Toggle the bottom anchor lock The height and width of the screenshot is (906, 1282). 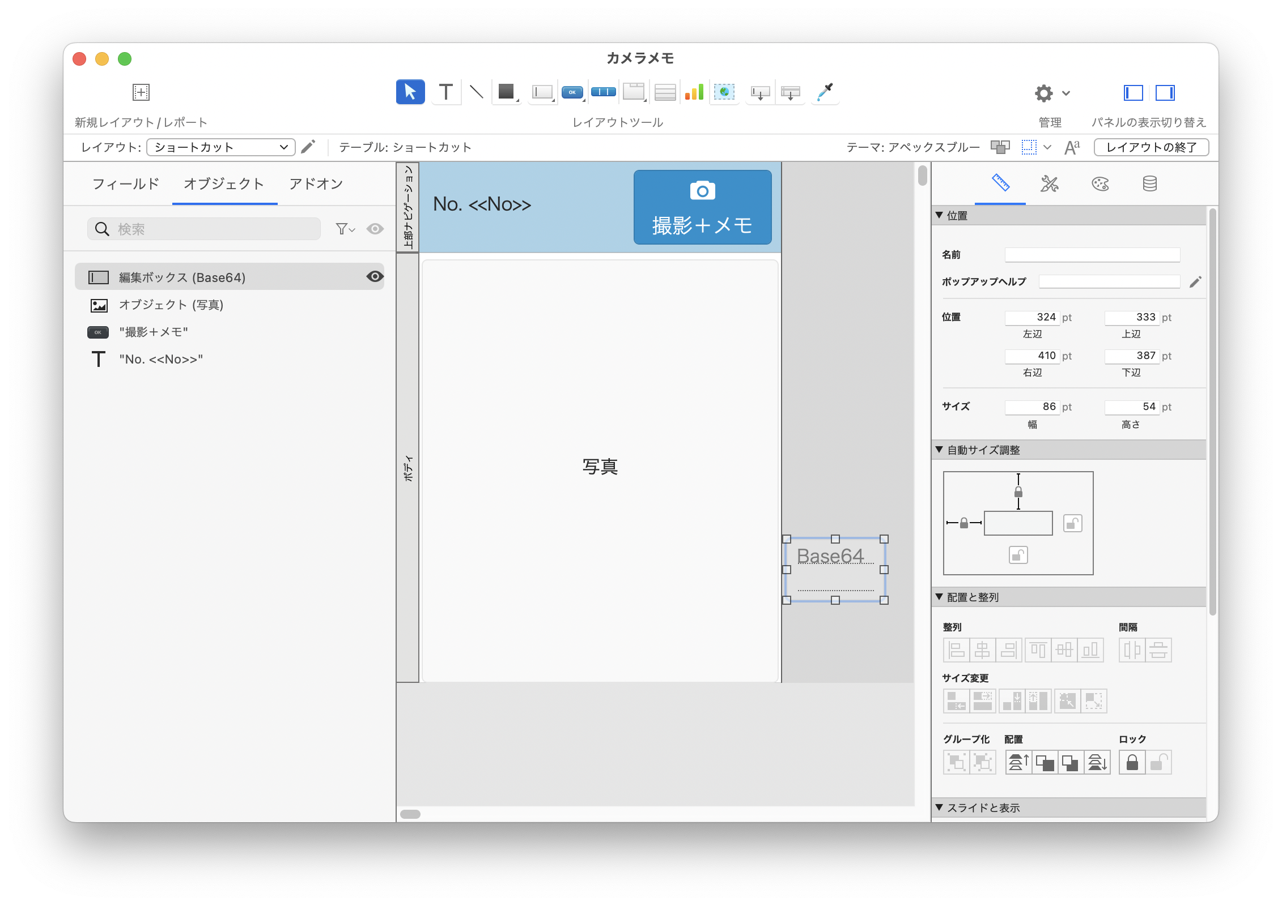click(x=1018, y=555)
